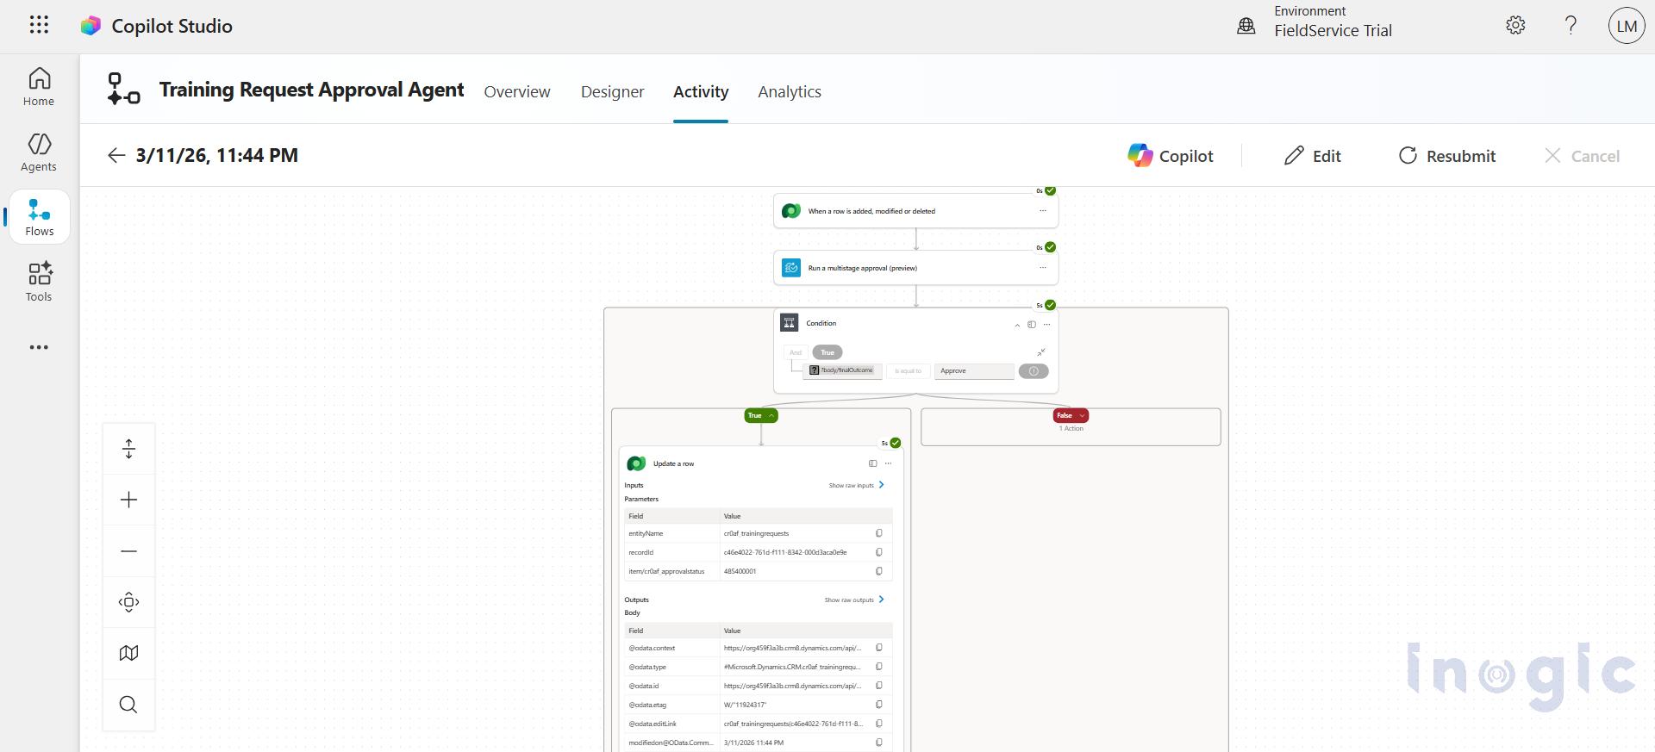Open the app launcher waffle menu

[x=39, y=25]
